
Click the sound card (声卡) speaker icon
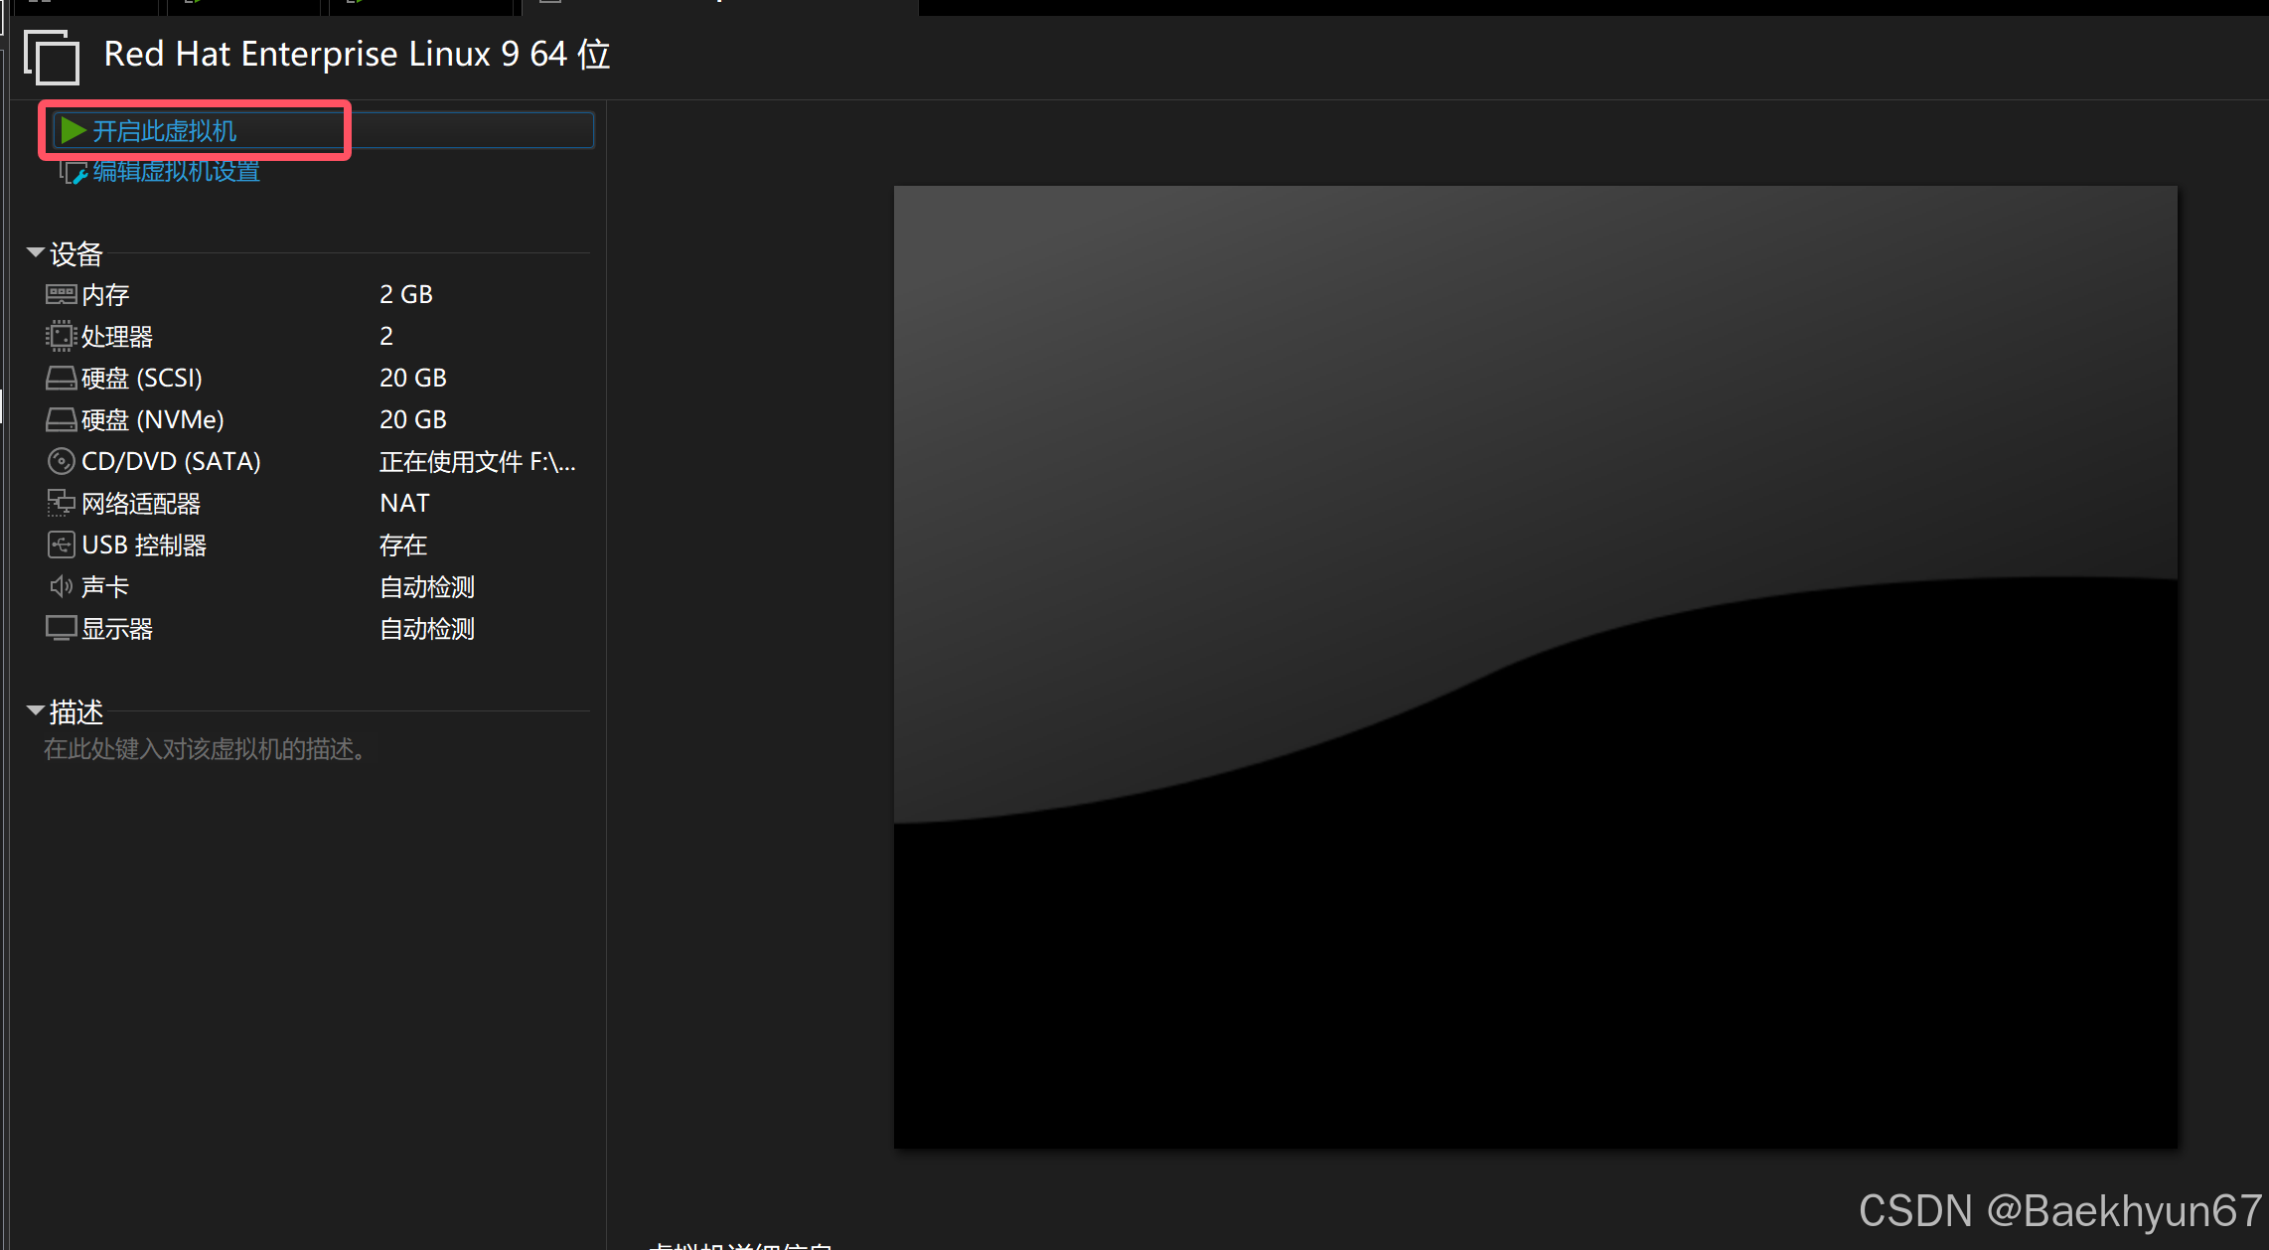click(x=61, y=586)
